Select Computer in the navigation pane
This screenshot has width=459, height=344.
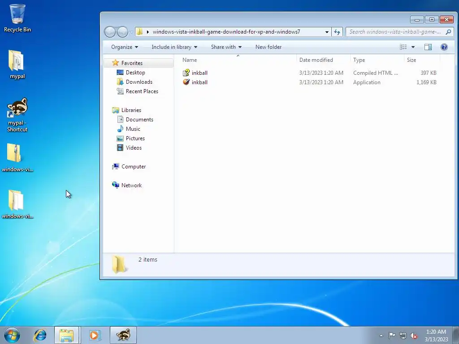pyautogui.click(x=134, y=167)
